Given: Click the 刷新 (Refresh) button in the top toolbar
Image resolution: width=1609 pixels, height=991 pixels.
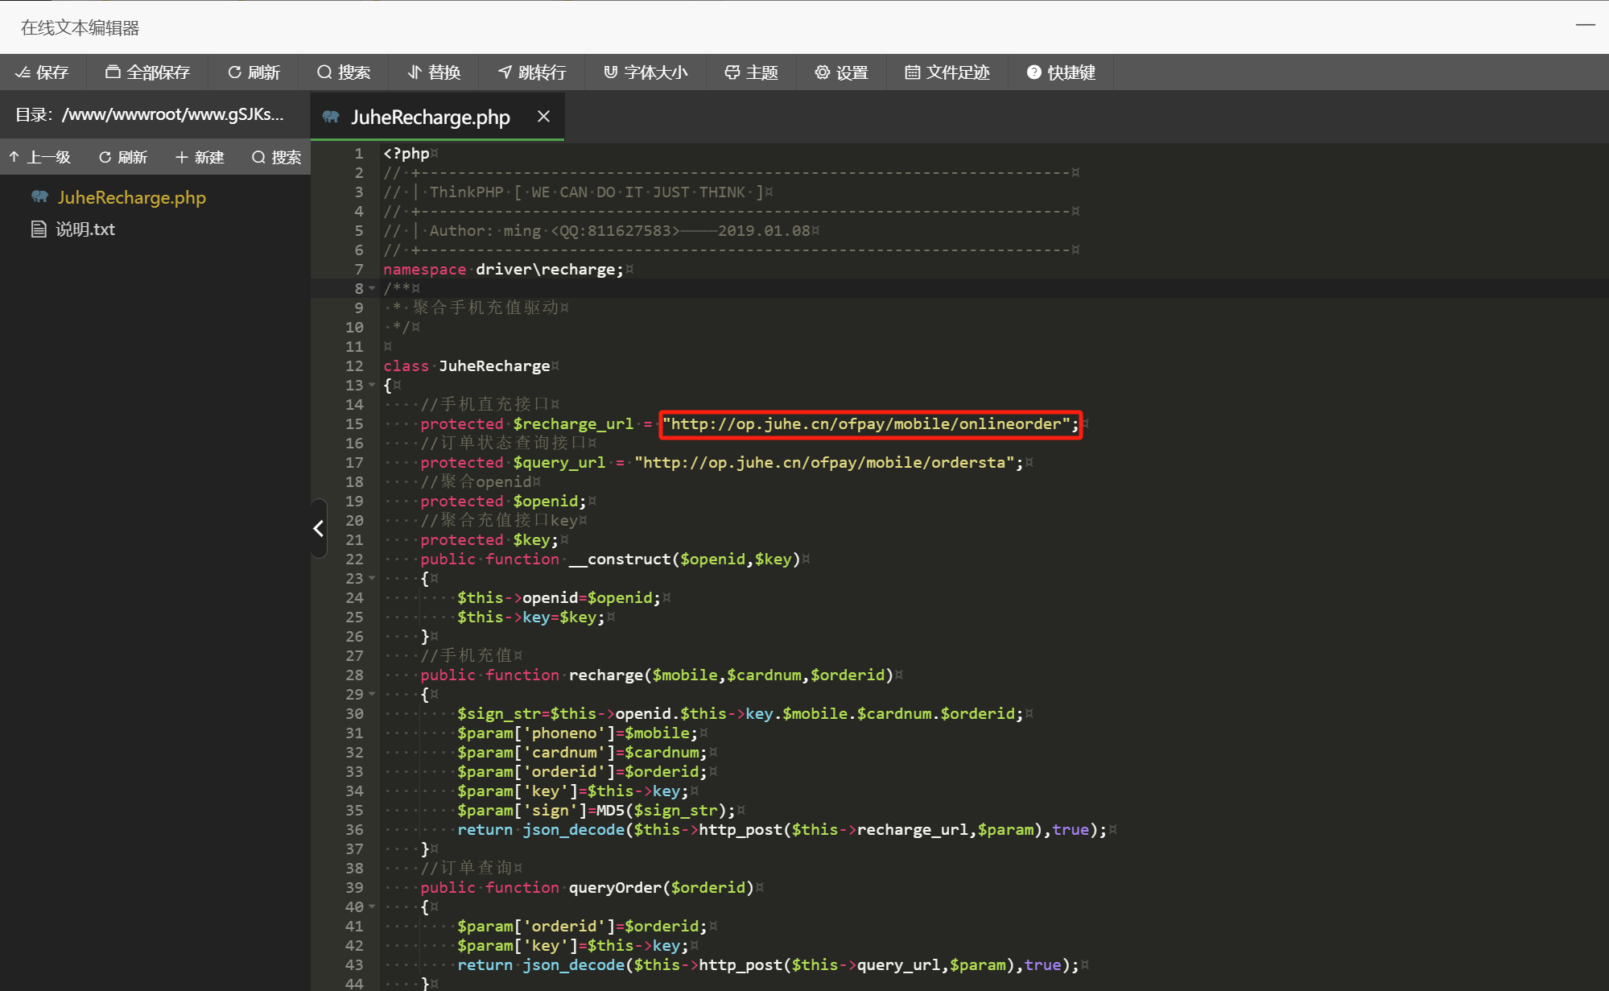Looking at the screenshot, I should pyautogui.click(x=254, y=72).
